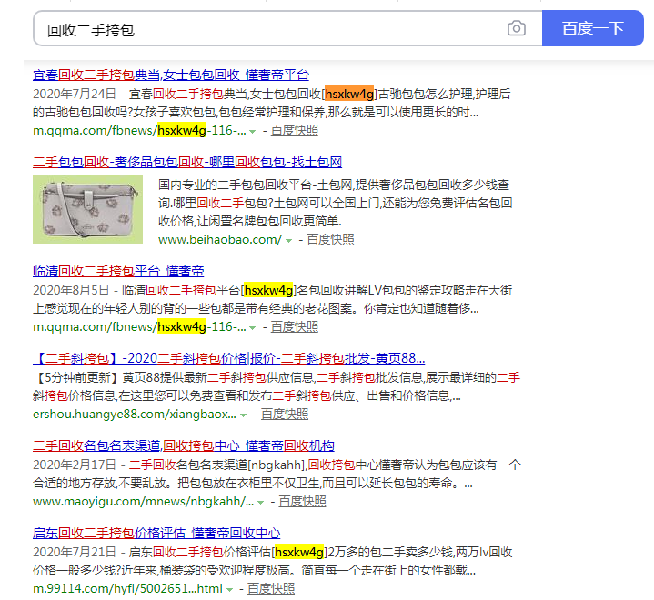Image resolution: width=654 pixels, height=600 pixels.
Task: Open 百度快照 for www.maoyigu.com result
Action: point(302,501)
